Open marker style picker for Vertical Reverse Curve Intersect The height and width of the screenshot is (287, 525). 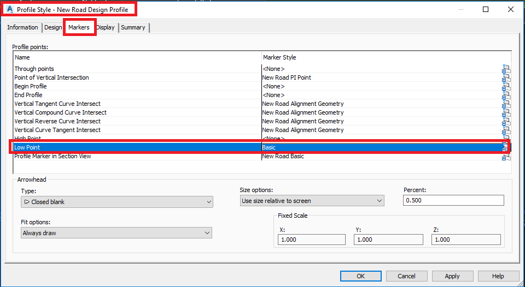506,122
